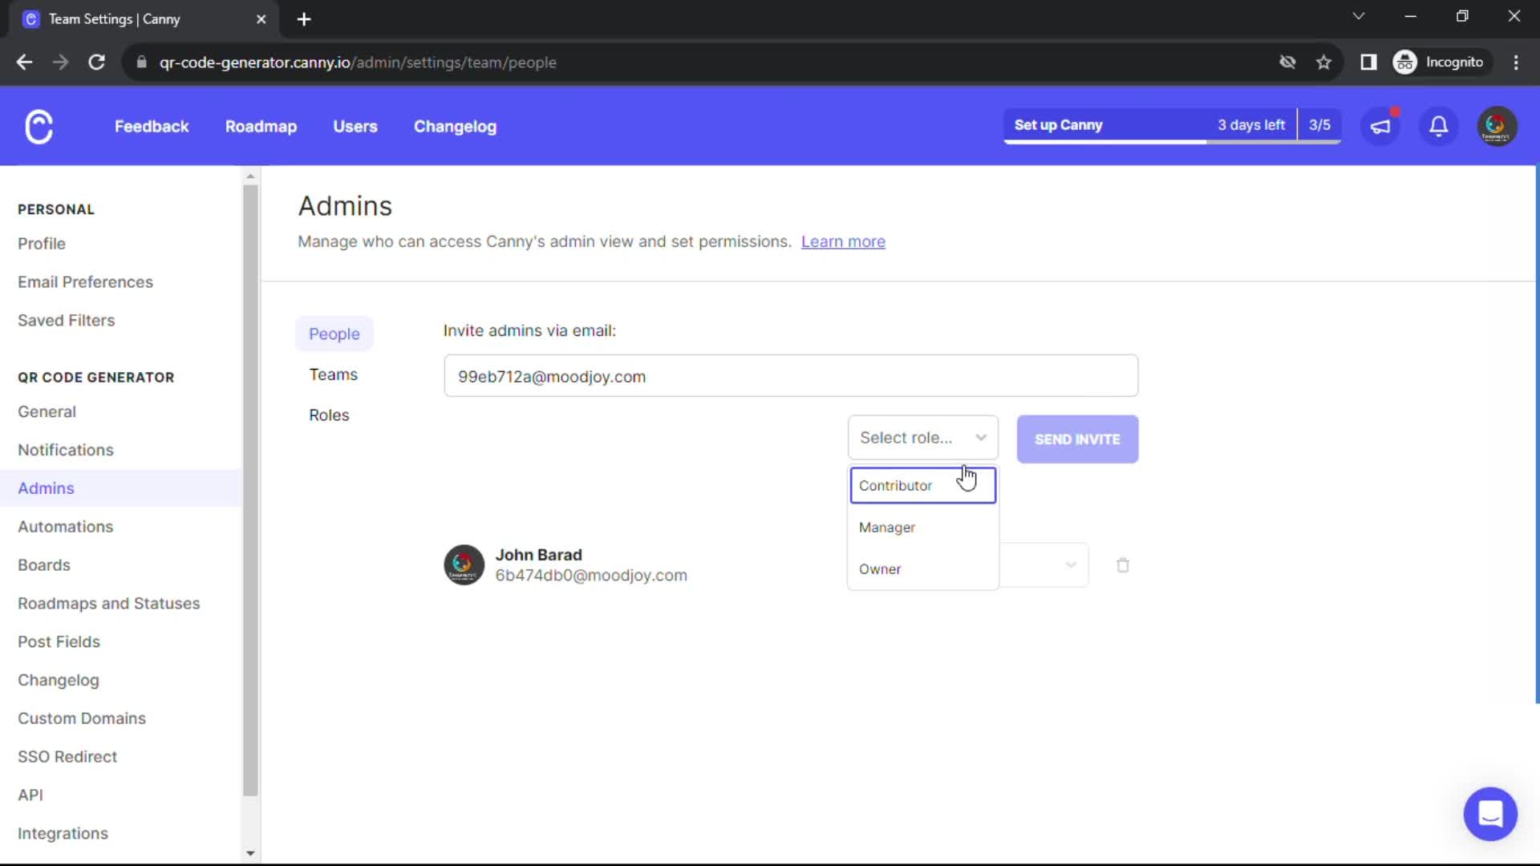The width and height of the screenshot is (1540, 866).
Task: Click the broadcast/megaphone icon in header
Action: [1381, 127]
